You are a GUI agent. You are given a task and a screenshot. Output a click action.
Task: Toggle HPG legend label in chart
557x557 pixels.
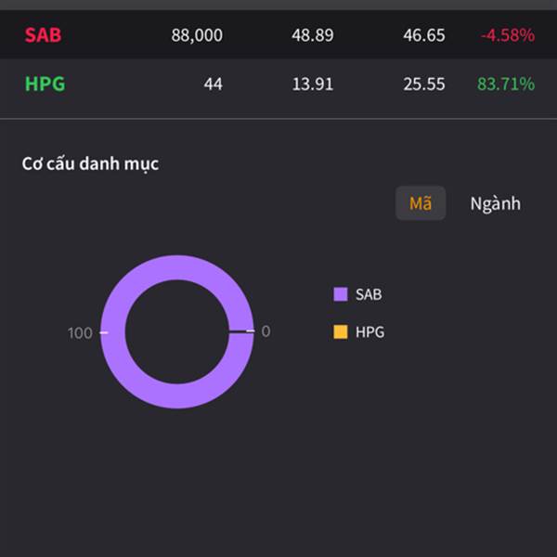point(369,331)
